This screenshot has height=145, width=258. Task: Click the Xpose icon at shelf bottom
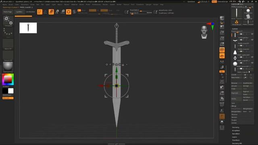222,127
